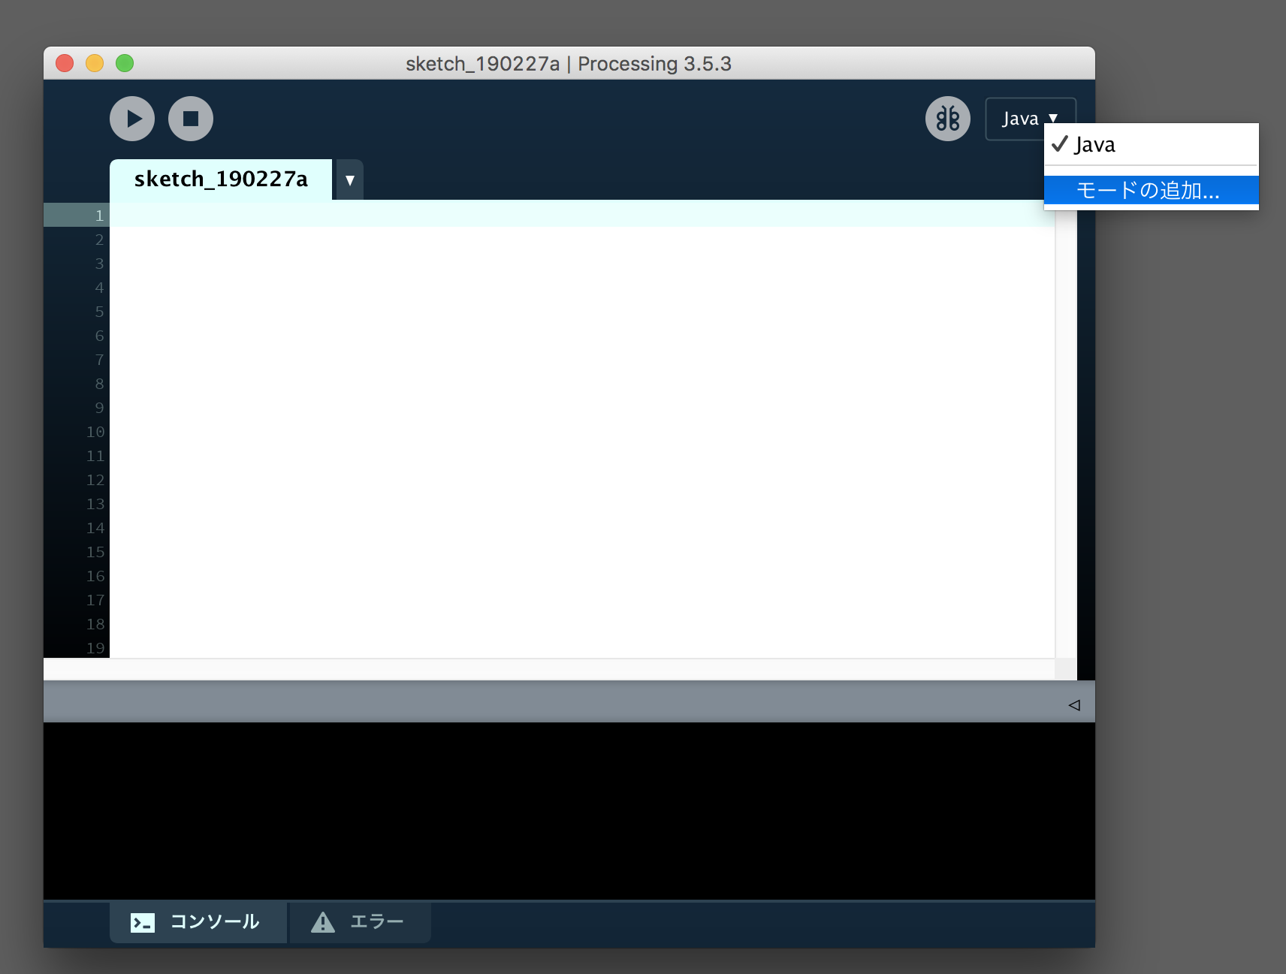Run the sketch with the play icon
This screenshot has height=974, width=1286.
click(x=132, y=119)
